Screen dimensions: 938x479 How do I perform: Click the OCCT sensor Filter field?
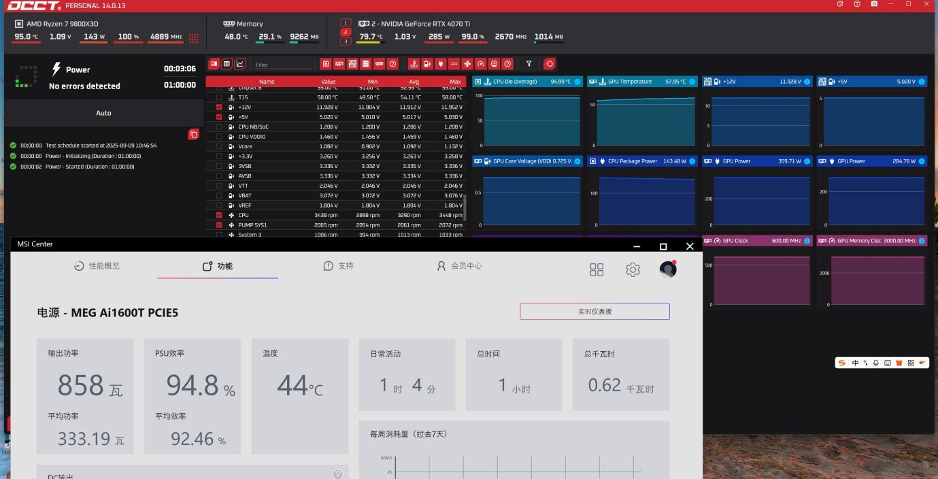282,65
